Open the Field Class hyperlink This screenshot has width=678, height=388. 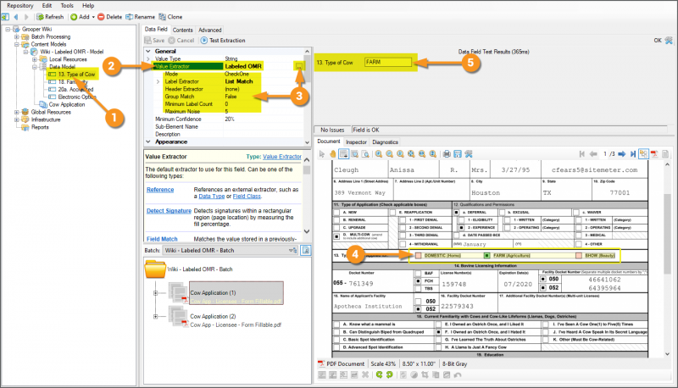247,197
